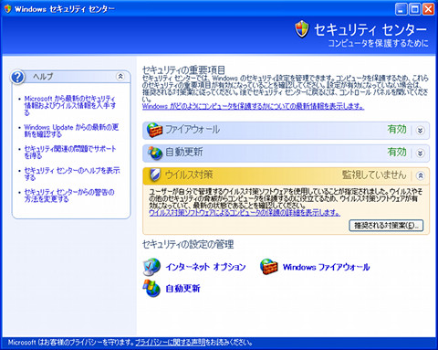Click the ウイルス対策 header label
Screen dimensions: 438x350
[x=189, y=175]
